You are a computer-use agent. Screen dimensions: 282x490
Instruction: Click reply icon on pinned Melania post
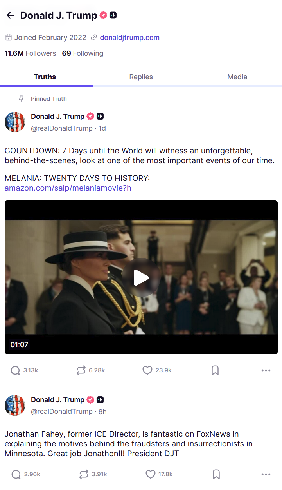point(15,370)
